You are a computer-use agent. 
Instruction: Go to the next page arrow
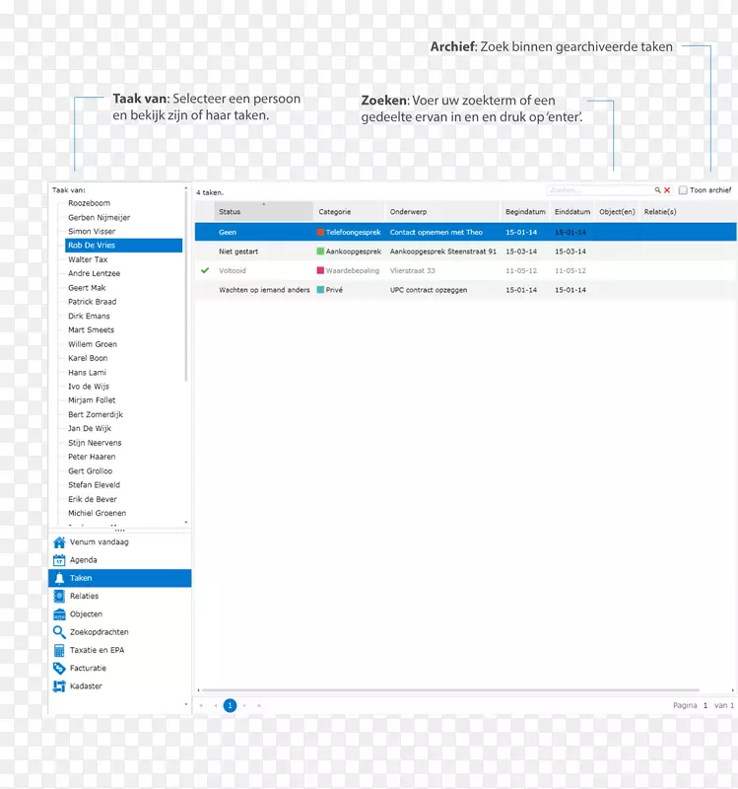click(244, 705)
